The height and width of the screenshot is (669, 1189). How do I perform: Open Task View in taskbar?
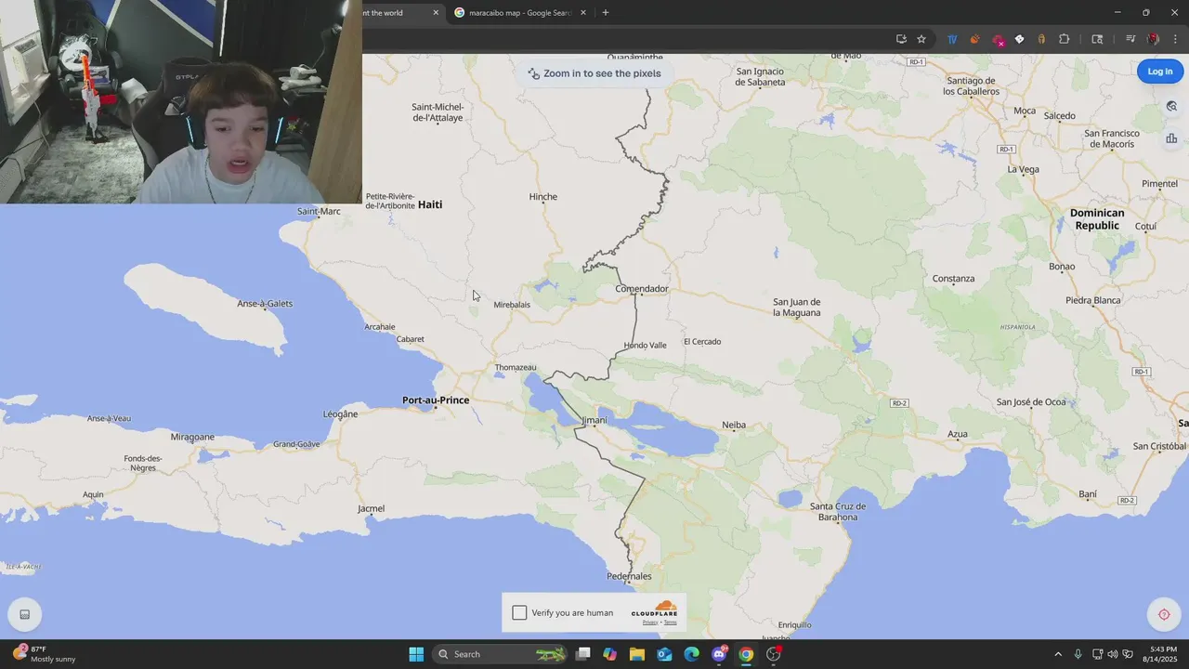click(583, 654)
